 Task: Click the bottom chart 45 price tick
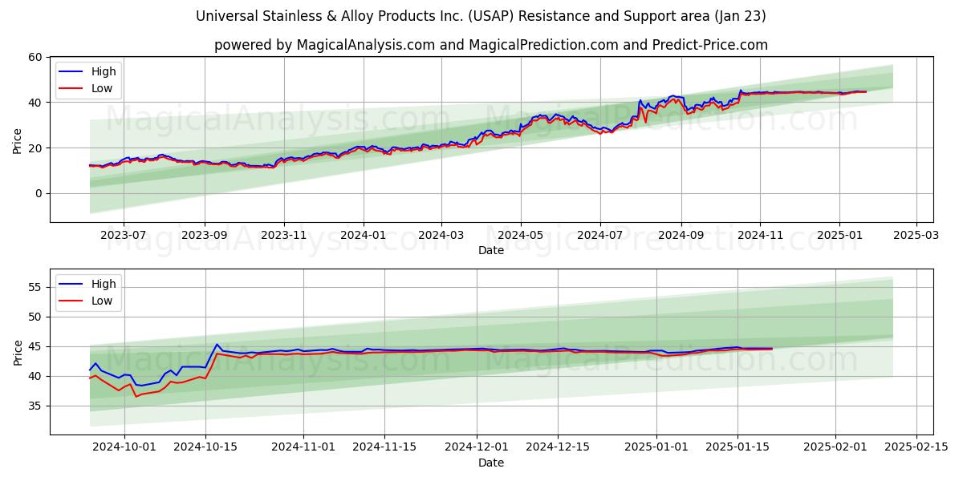click(x=37, y=346)
